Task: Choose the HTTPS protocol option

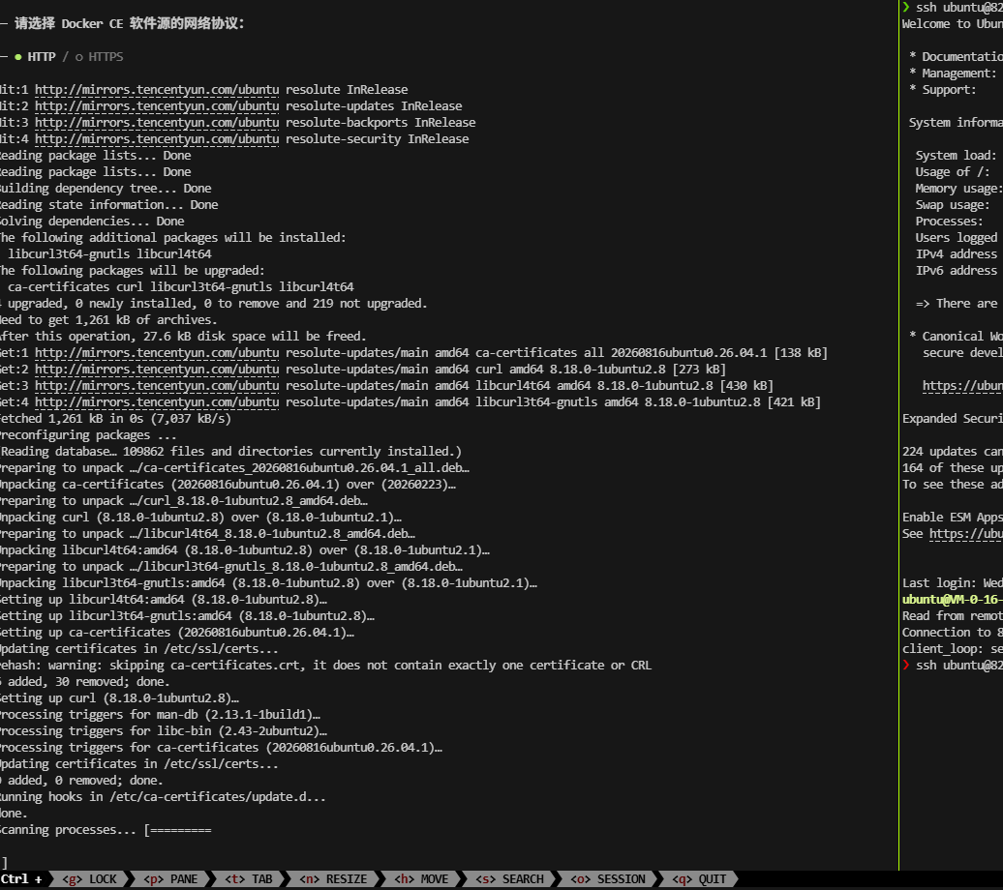Action: (99, 57)
